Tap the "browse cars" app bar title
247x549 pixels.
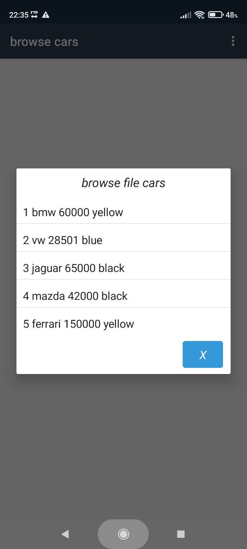(44, 42)
